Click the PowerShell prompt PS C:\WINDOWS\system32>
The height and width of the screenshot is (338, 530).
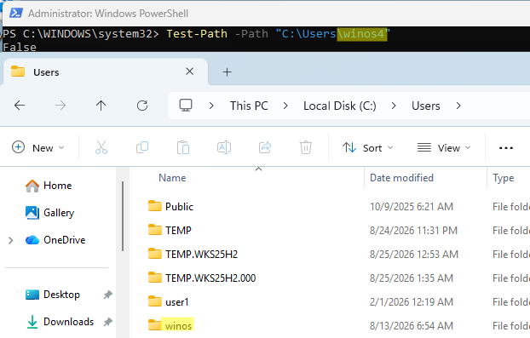pyautogui.click(x=80, y=34)
